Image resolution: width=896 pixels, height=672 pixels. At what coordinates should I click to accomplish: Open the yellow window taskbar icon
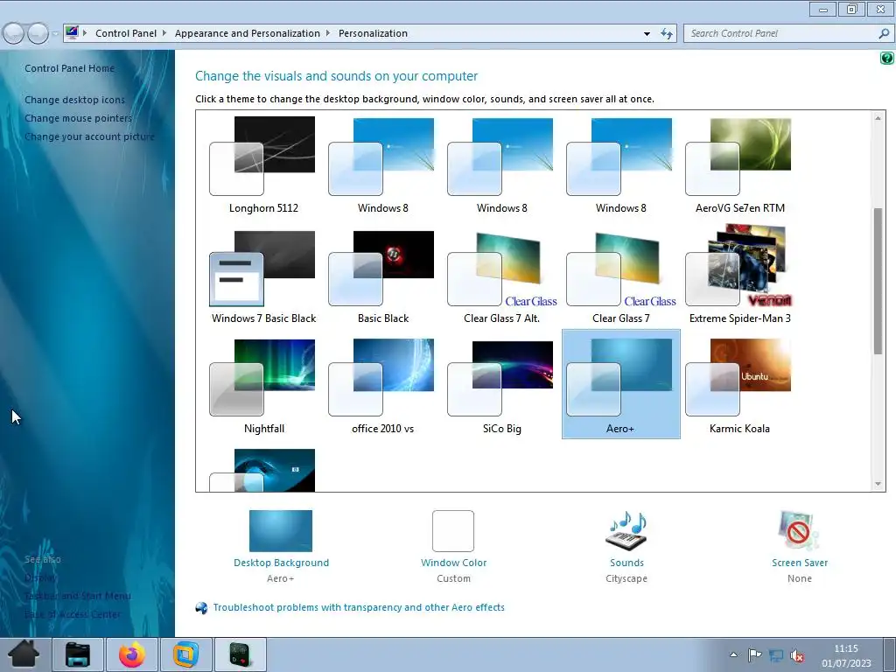click(x=186, y=654)
